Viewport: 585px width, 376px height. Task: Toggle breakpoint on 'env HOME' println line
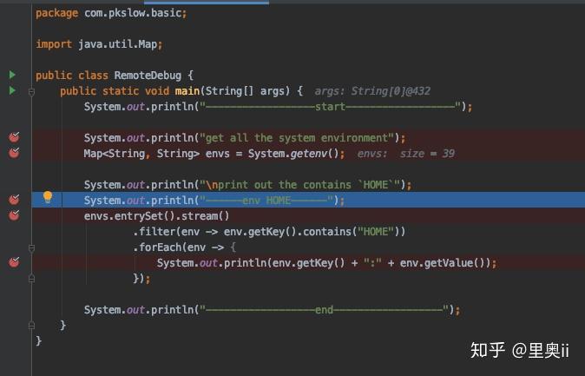click(14, 200)
